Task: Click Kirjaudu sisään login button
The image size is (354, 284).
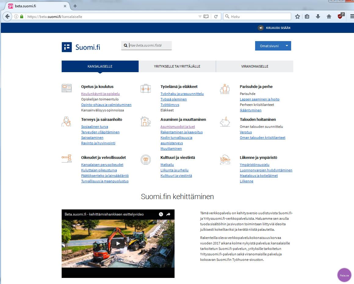Action: point(274,28)
